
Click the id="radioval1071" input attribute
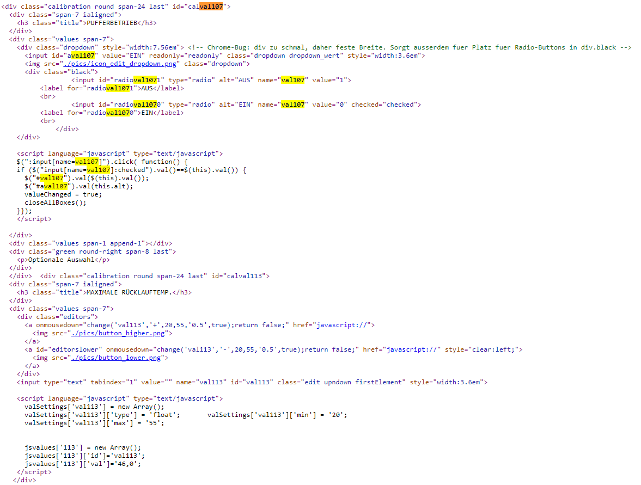[132, 80]
